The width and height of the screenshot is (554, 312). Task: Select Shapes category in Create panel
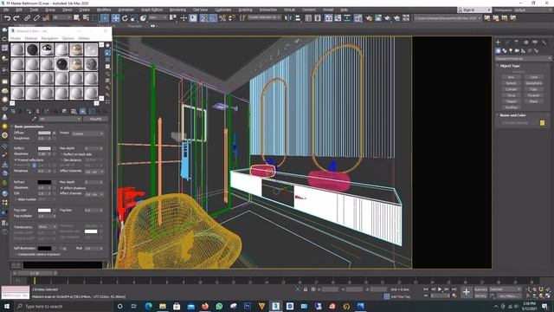click(x=505, y=51)
